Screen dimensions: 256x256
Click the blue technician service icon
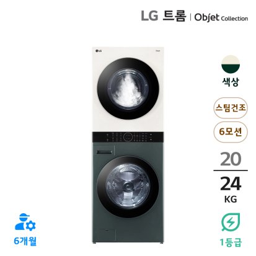25,222
